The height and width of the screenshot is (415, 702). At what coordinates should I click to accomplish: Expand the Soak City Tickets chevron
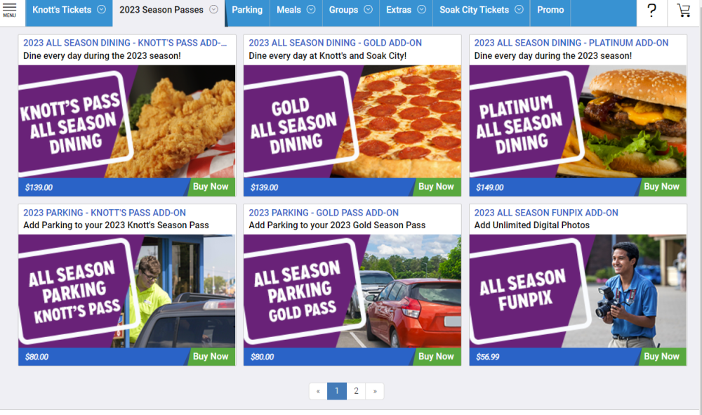pos(519,9)
